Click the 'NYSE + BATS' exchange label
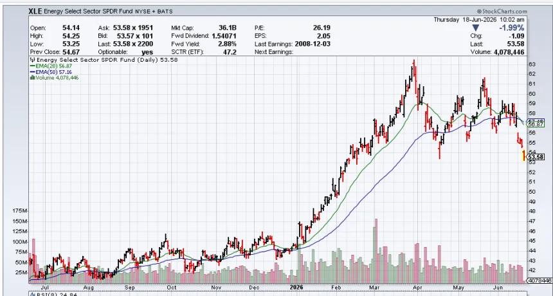 pyautogui.click(x=154, y=12)
